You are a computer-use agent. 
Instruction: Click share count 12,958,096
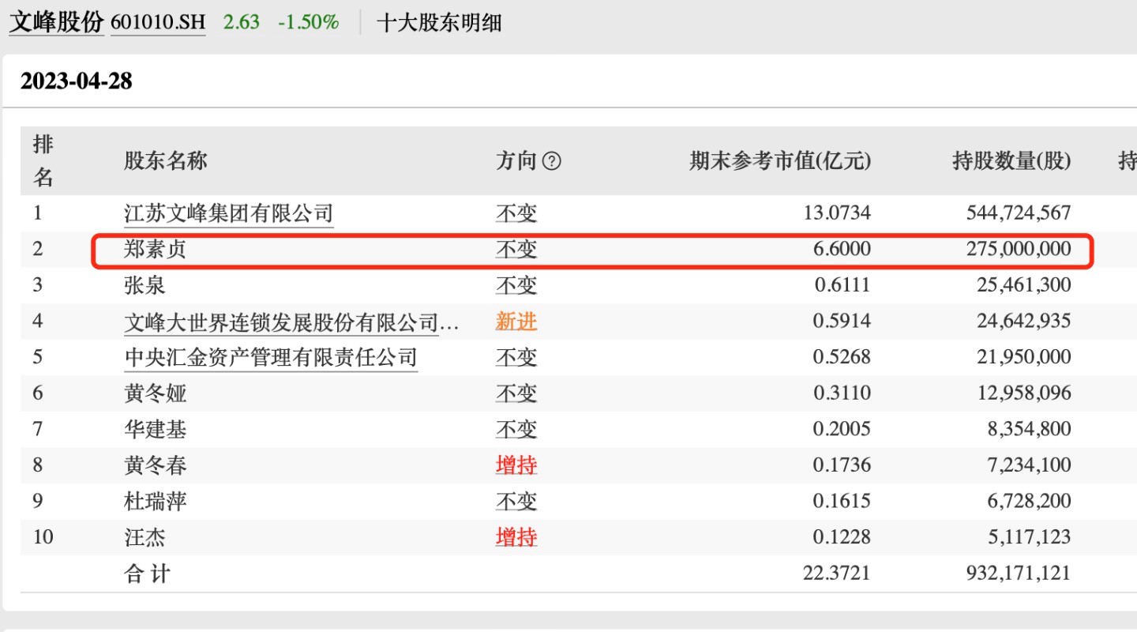(x=1023, y=393)
